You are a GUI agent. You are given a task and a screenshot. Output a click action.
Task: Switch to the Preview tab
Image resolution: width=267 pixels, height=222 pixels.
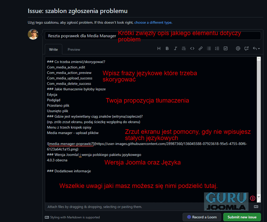(x=74, y=50)
